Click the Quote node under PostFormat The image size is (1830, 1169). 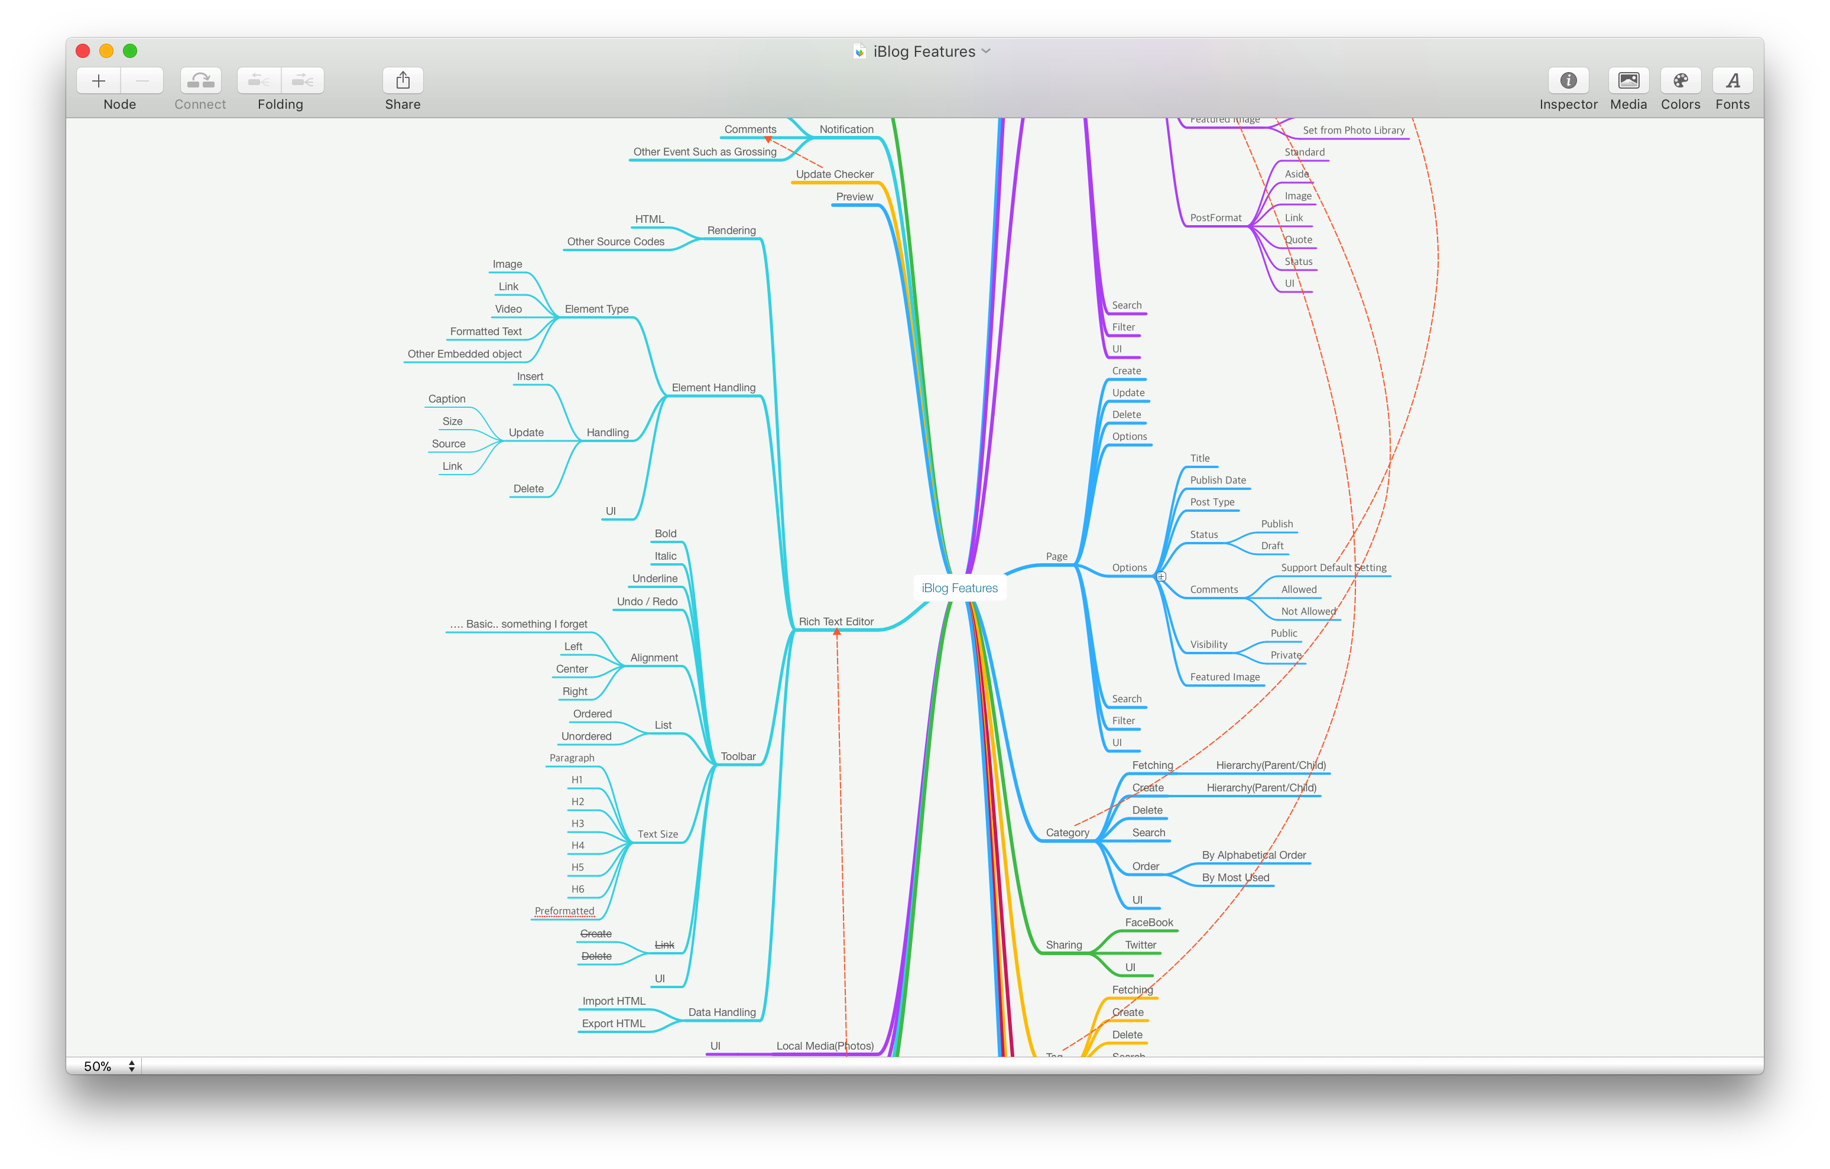(x=1298, y=240)
